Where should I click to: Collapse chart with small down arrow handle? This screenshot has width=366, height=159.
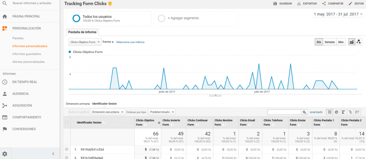(216, 95)
